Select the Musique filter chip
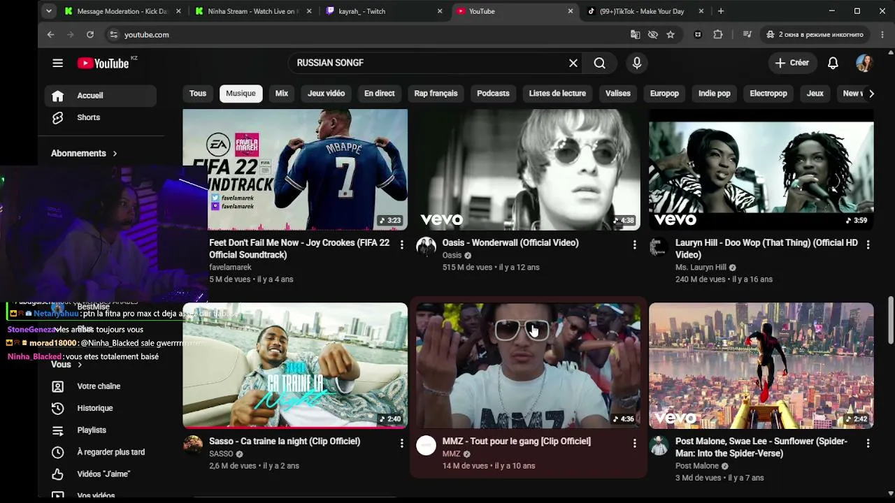 click(241, 94)
